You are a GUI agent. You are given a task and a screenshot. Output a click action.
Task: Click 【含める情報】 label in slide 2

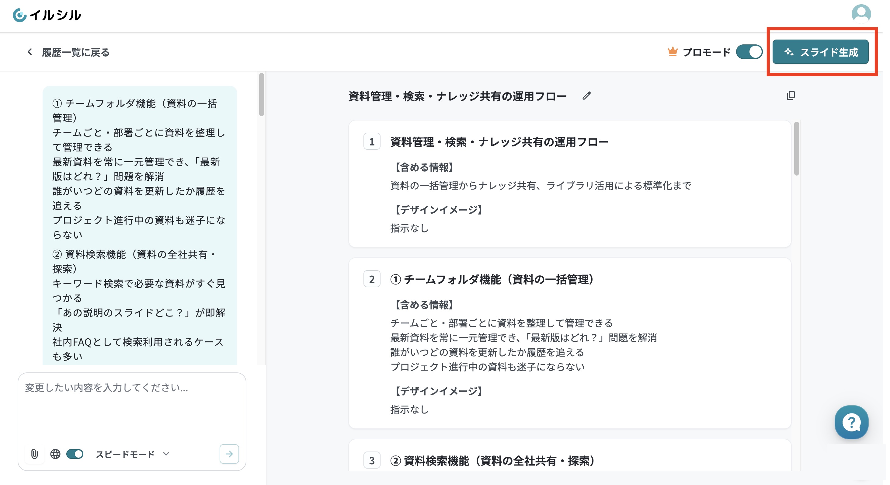tap(424, 305)
